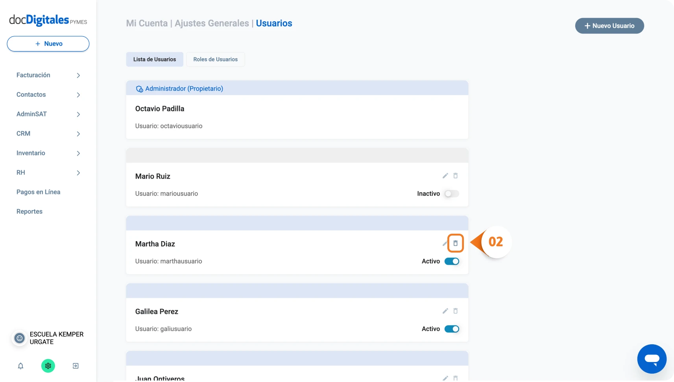Open settings gear icon in sidebar

48,366
